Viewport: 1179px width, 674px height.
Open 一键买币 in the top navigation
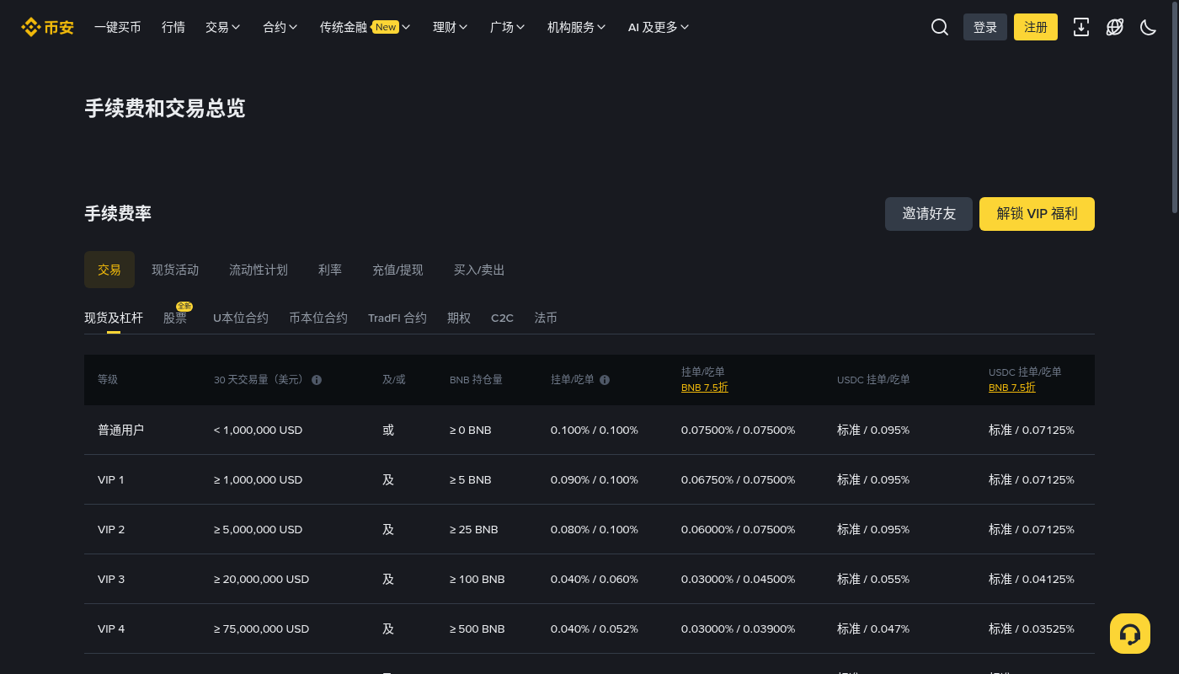pyautogui.click(x=118, y=27)
